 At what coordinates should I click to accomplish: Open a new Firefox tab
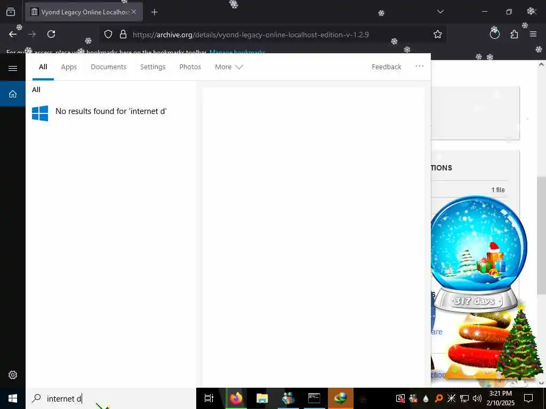tap(154, 12)
